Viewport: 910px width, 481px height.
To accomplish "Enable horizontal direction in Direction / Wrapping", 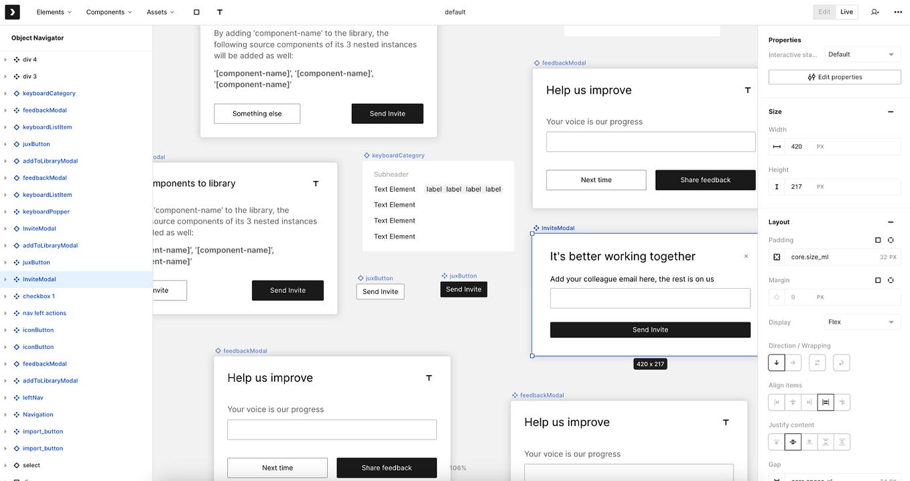I will click(x=793, y=362).
